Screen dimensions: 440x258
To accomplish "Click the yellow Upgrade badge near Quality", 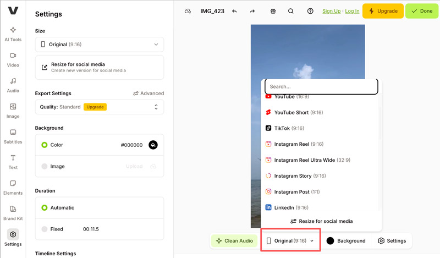I will tap(95, 107).
